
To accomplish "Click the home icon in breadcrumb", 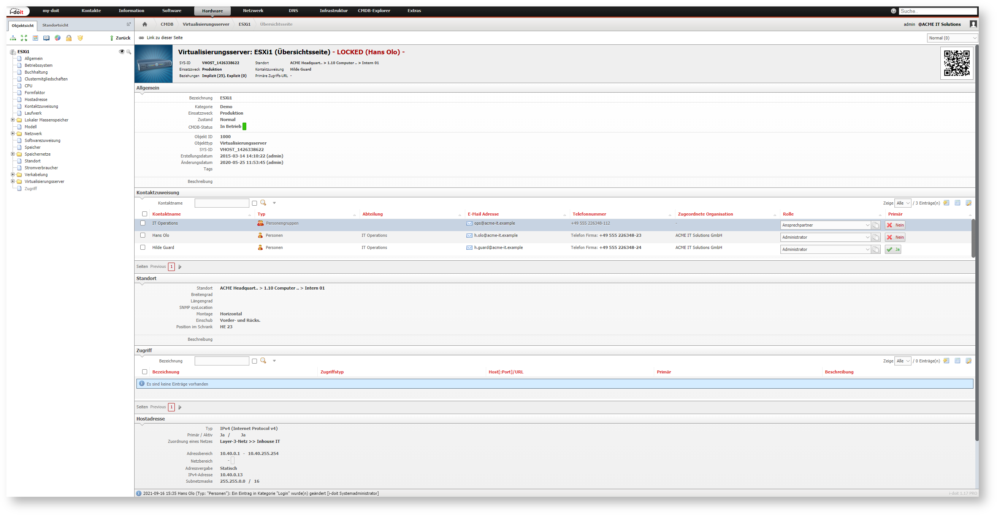I will click(145, 24).
